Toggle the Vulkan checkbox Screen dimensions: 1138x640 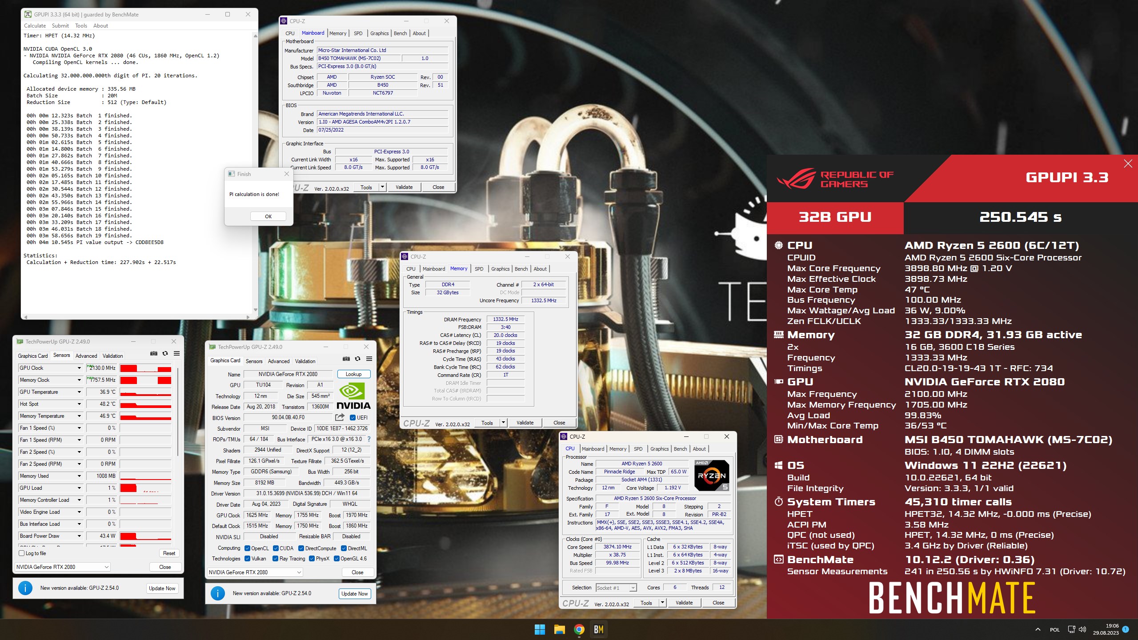click(x=248, y=559)
